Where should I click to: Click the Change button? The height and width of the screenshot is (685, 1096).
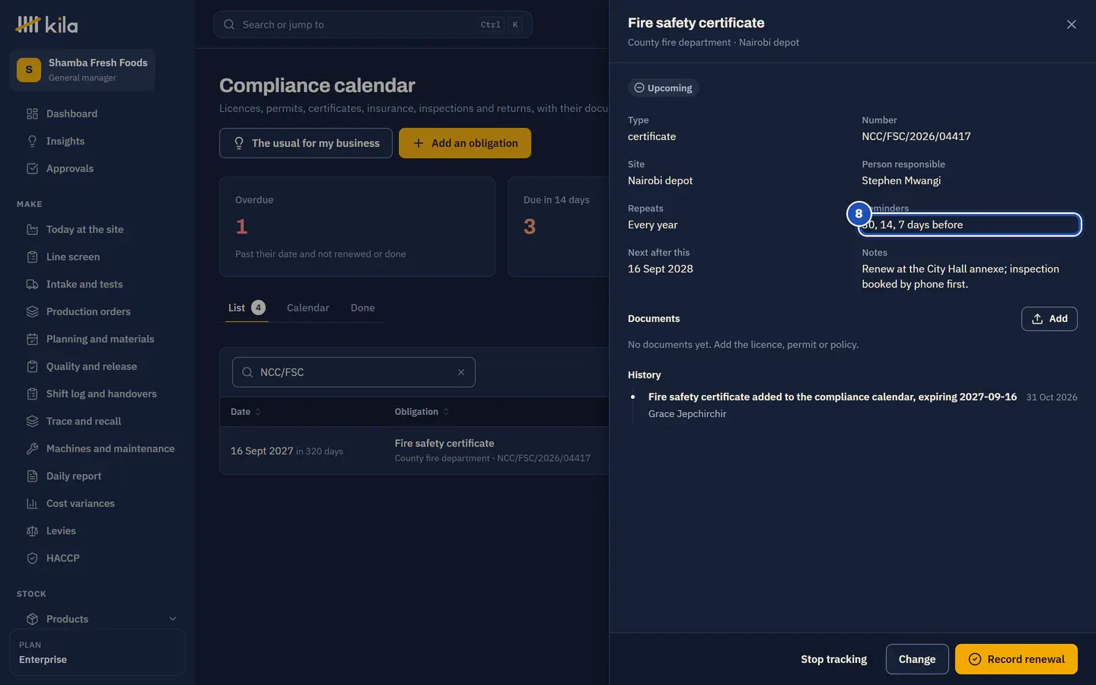click(917, 659)
